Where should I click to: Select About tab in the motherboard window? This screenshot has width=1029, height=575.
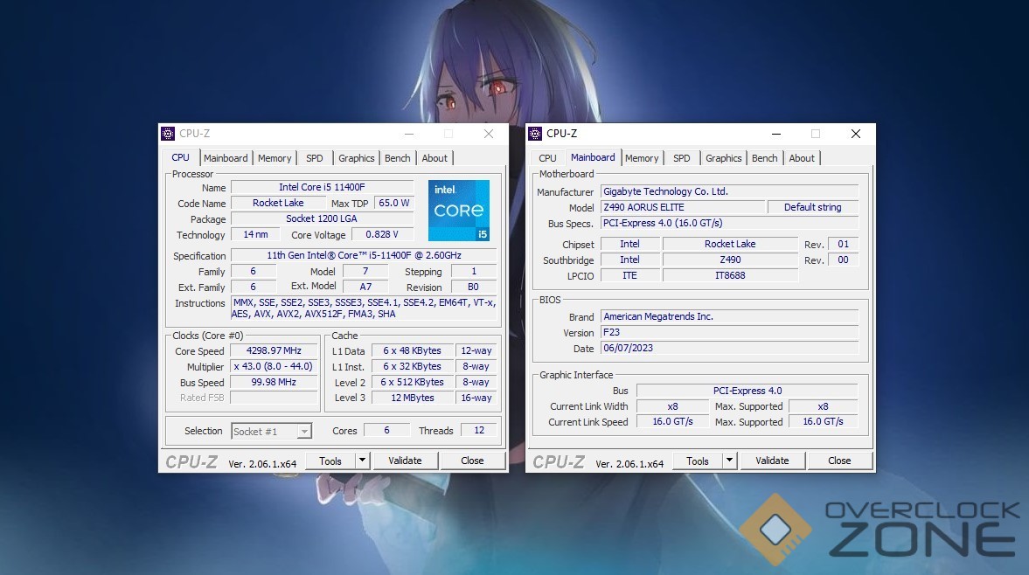[802, 158]
